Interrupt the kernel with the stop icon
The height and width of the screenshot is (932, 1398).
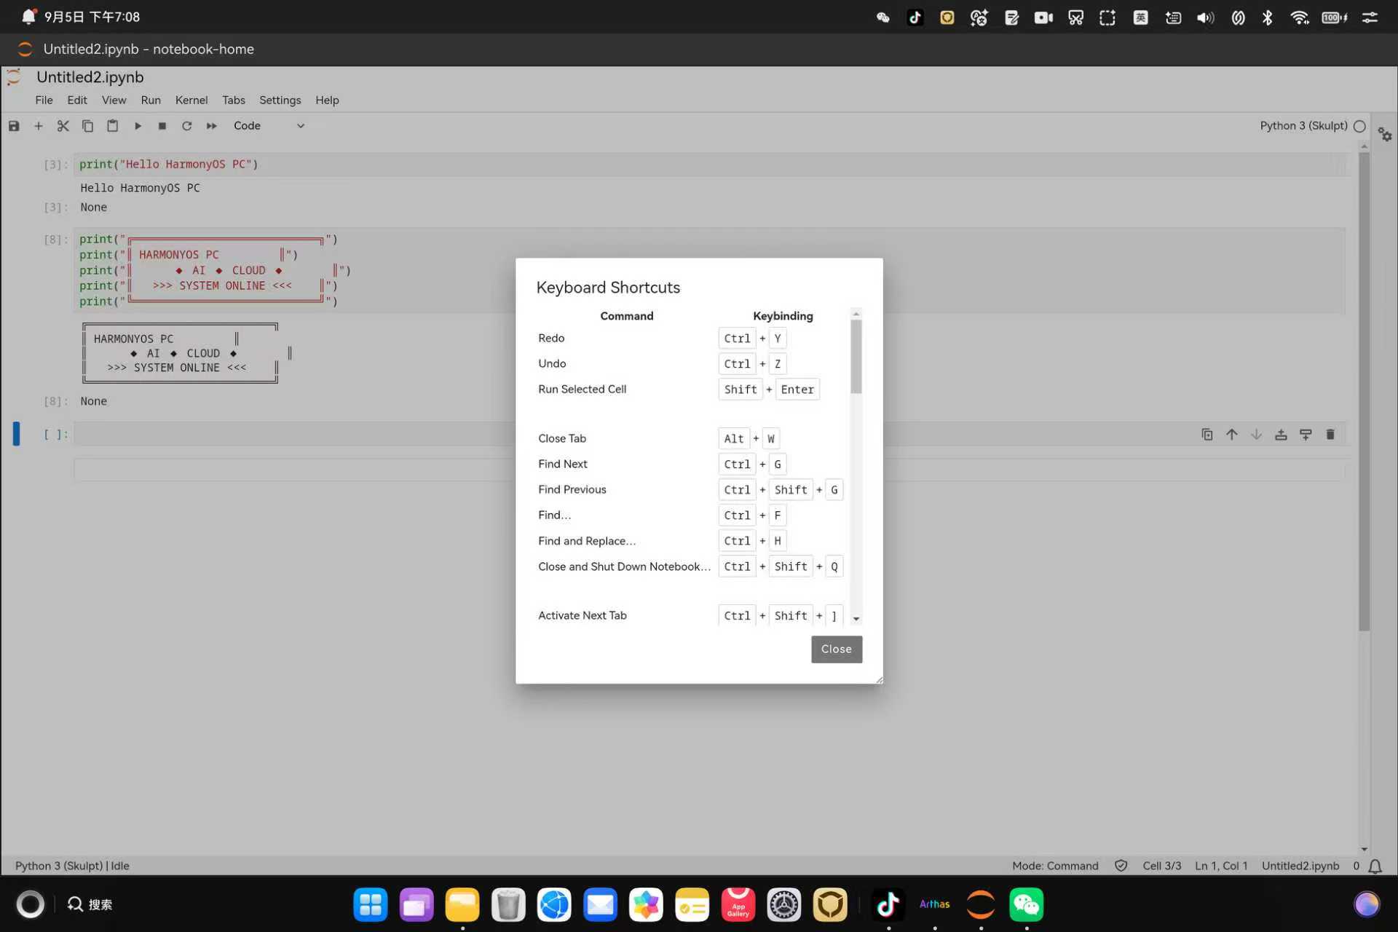[162, 126]
